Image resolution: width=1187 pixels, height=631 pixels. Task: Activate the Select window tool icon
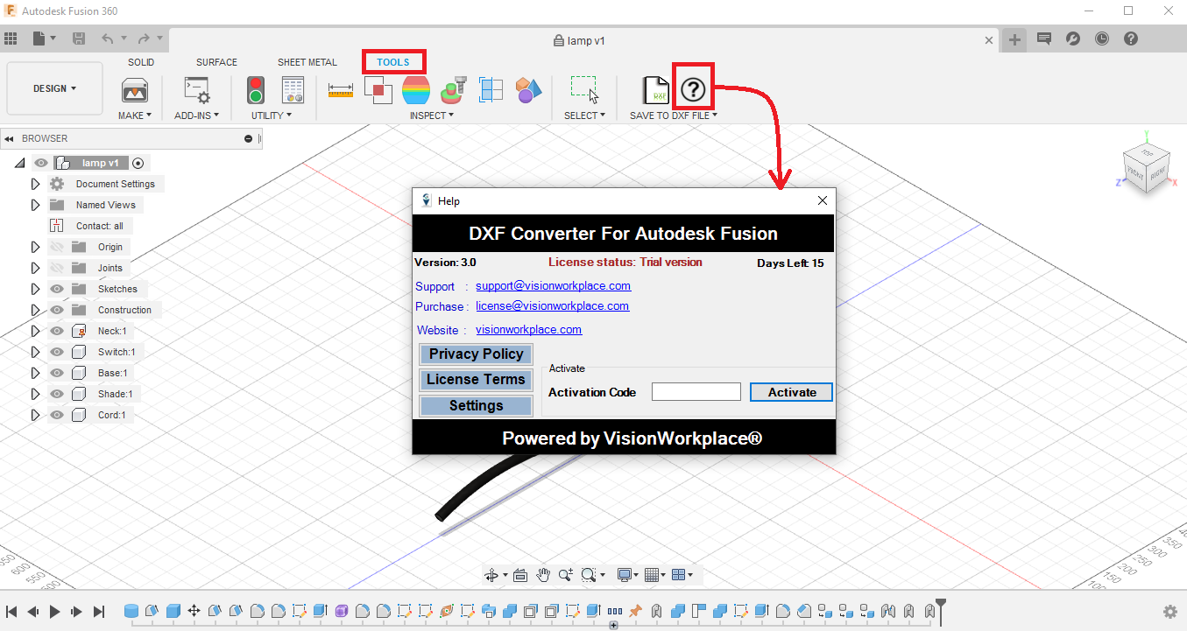[584, 89]
